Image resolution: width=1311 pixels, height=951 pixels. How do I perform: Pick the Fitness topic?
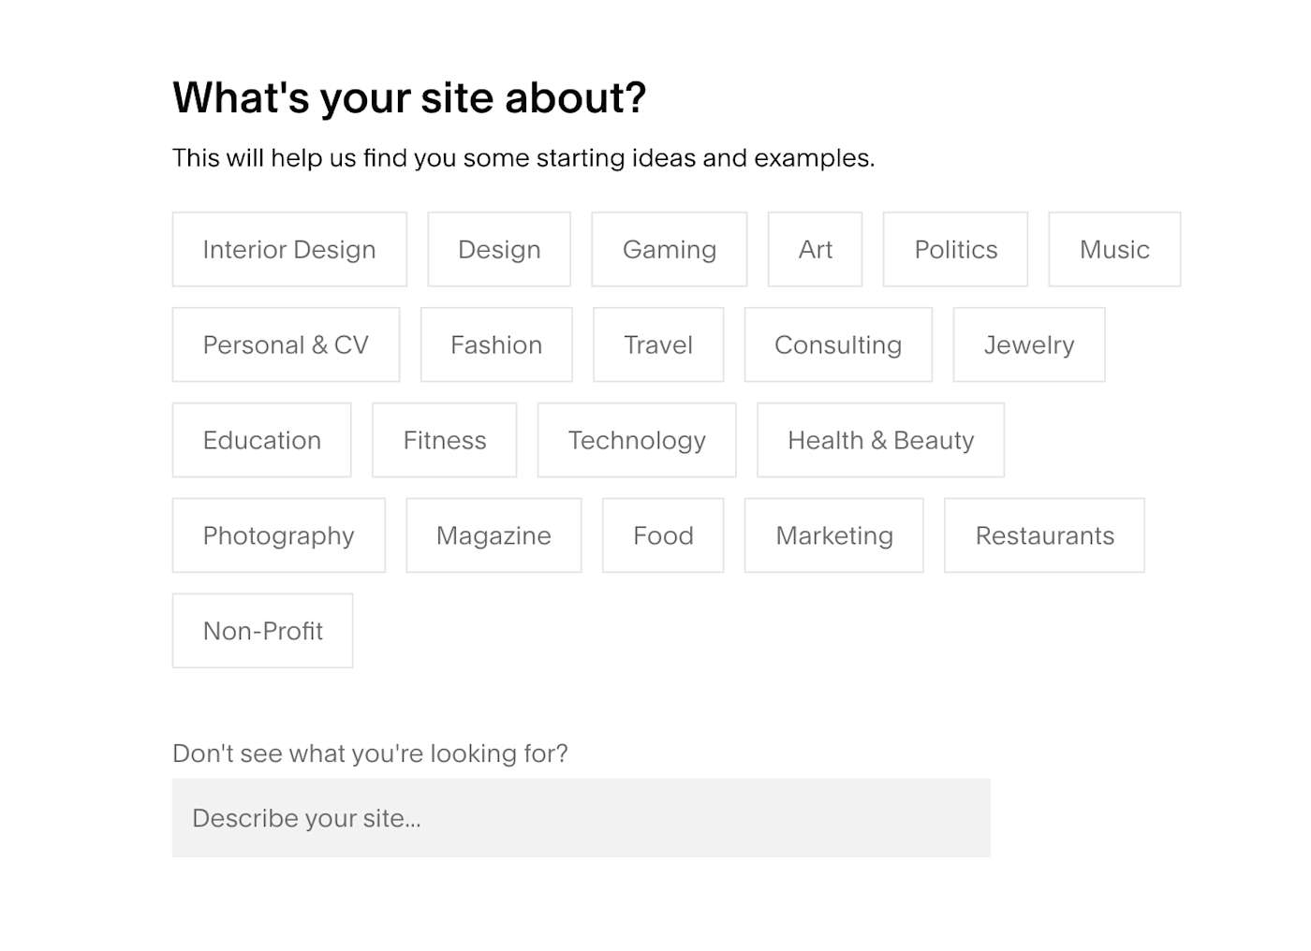tap(445, 440)
